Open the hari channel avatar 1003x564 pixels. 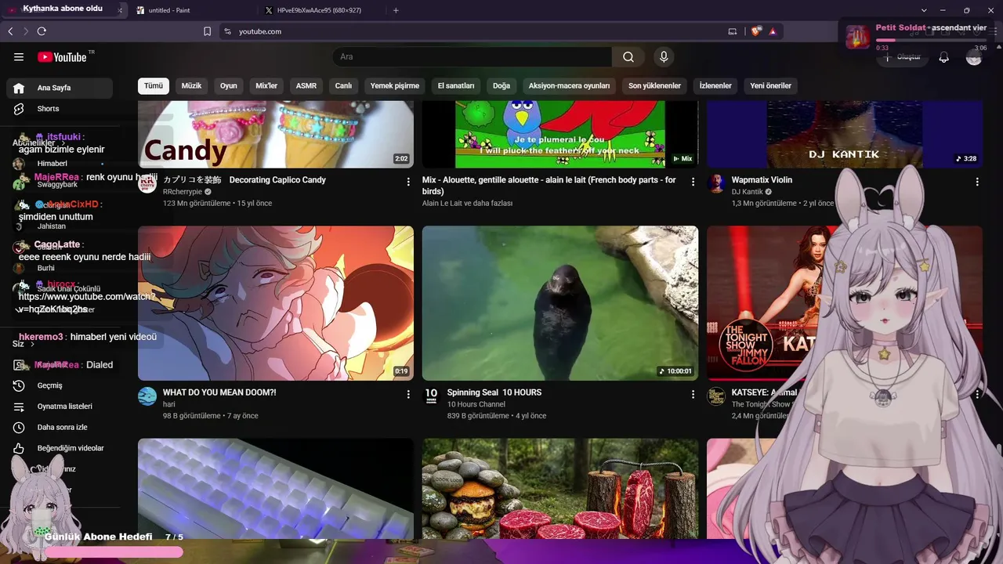point(147,396)
